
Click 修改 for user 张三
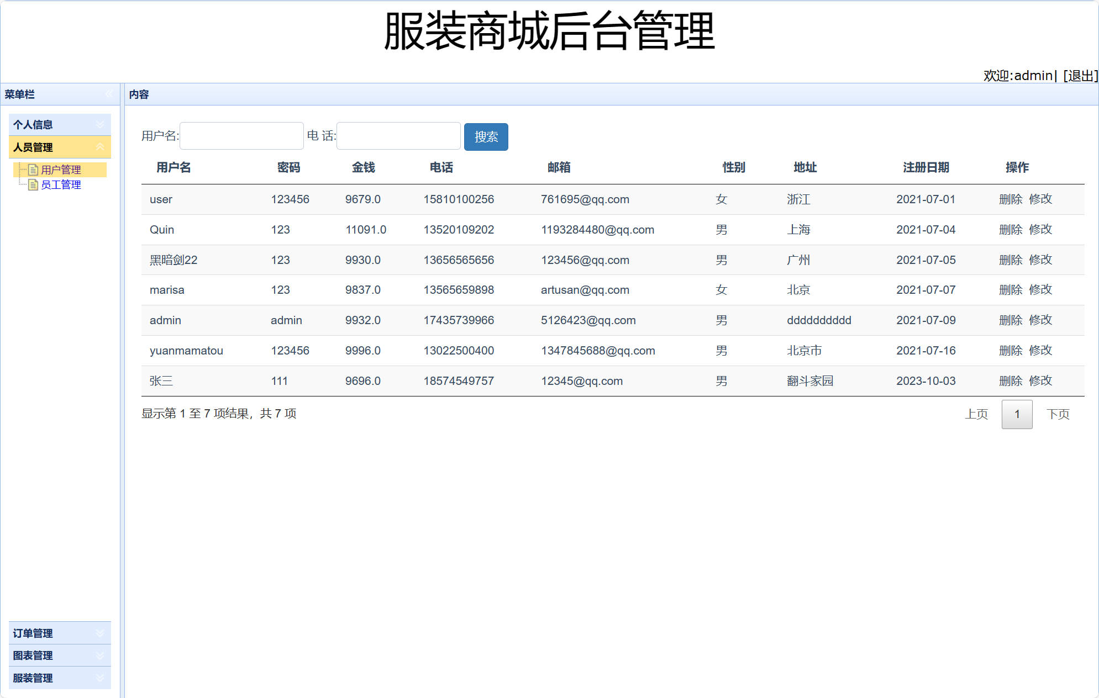point(1041,381)
